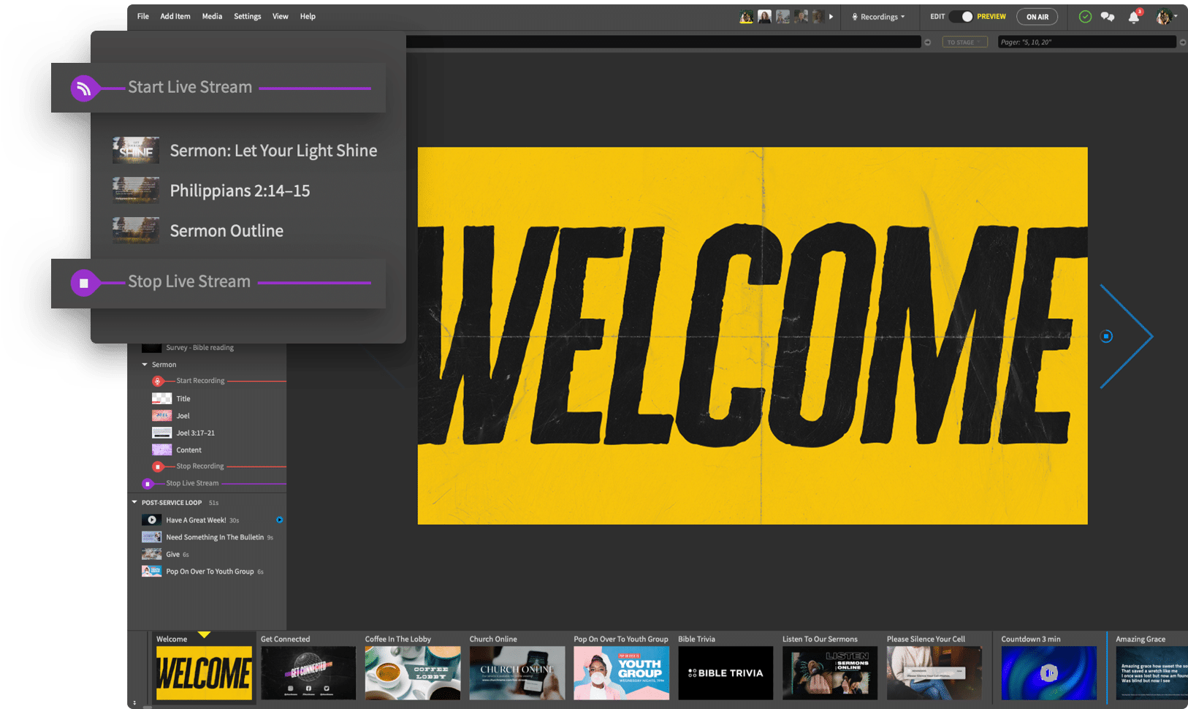Click in the Pager input field
The width and height of the screenshot is (1188, 709).
click(1086, 42)
